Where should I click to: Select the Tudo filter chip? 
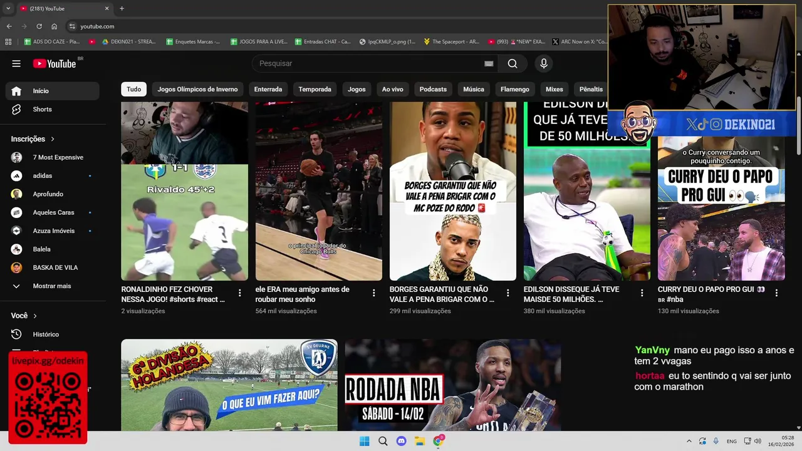(134, 89)
